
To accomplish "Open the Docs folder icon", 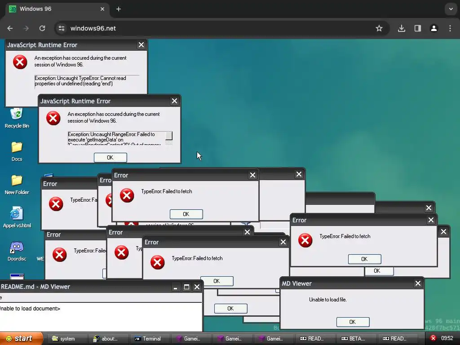I will tap(17, 151).
